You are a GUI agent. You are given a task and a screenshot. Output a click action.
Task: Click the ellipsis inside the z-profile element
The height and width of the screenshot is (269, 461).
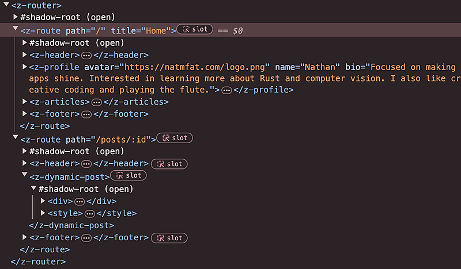(226, 90)
